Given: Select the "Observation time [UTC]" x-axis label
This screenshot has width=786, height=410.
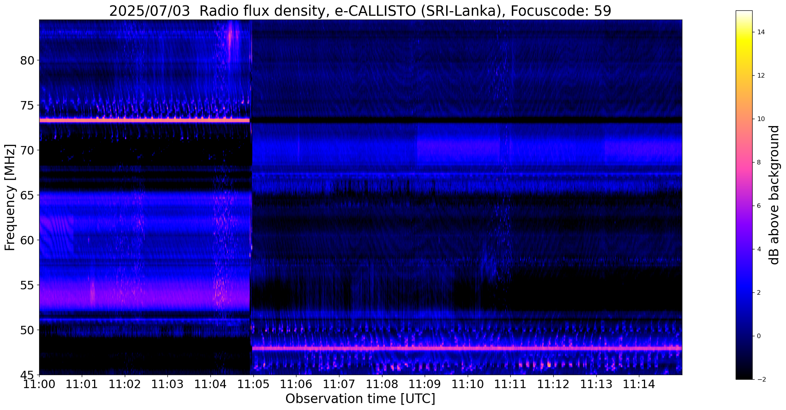Looking at the screenshot, I should (x=360, y=399).
